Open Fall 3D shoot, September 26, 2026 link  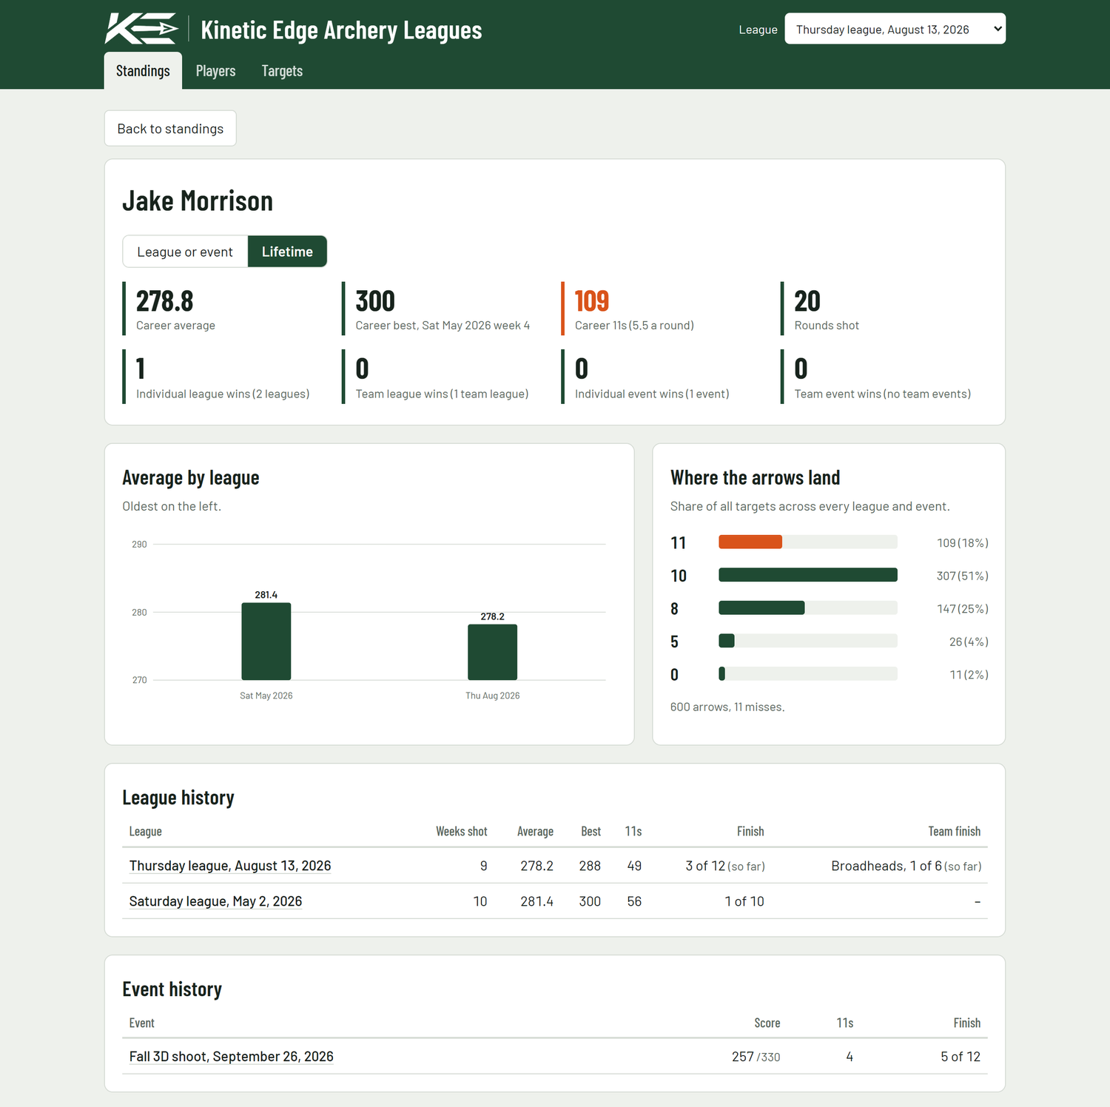tap(231, 1057)
